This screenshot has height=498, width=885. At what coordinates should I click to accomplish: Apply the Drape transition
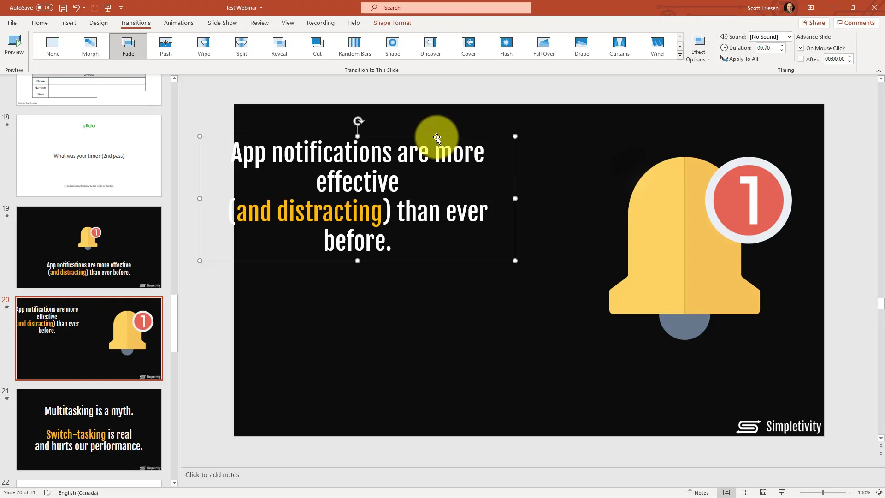pos(582,46)
